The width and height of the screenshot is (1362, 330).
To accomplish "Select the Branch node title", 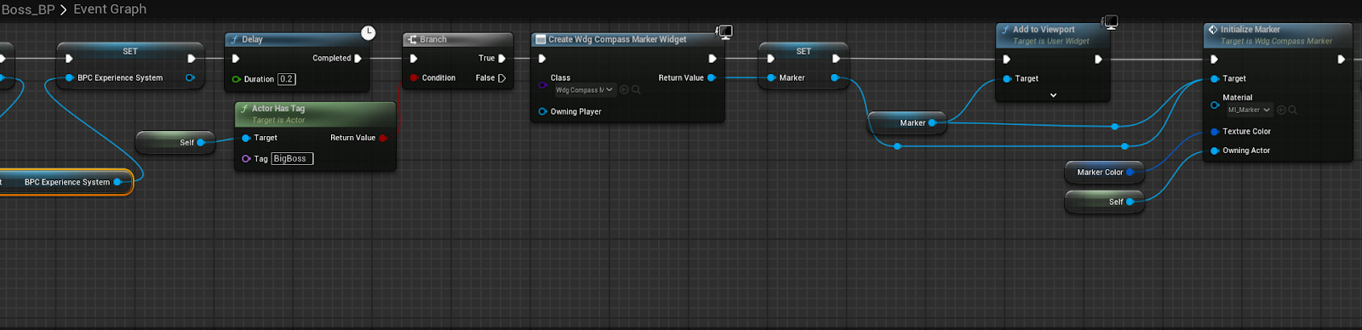I will pos(433,39).
